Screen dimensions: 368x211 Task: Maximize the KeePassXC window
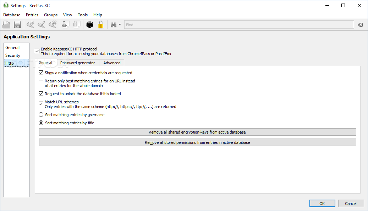(343, 5)
